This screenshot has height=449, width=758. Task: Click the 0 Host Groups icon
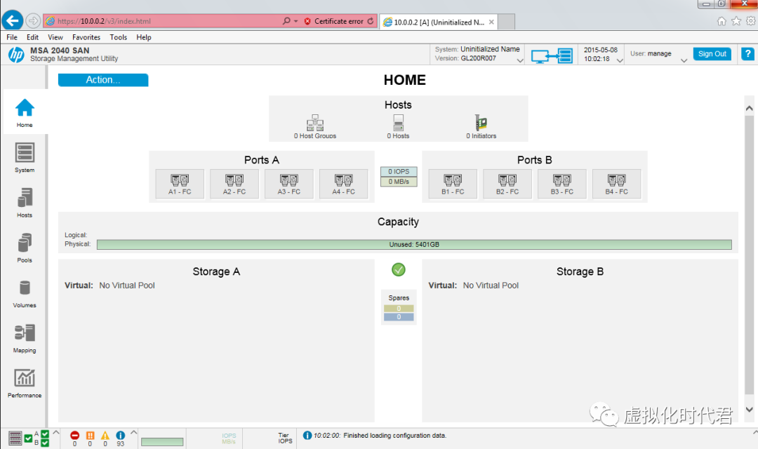[x=315, y=123]
